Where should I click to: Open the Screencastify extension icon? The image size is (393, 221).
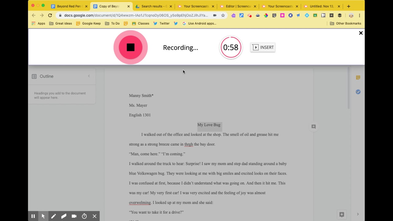[250, 15]
